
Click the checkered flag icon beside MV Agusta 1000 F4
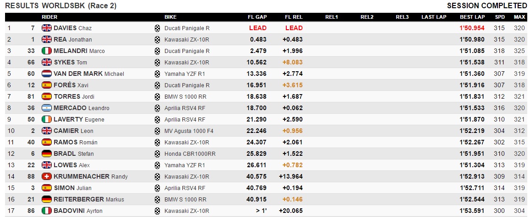point(158,131)
